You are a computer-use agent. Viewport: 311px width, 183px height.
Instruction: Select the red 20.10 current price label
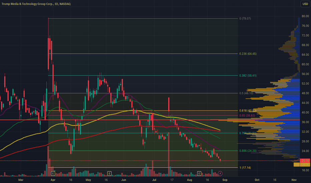pyautogui.click(x=305, y=160)
